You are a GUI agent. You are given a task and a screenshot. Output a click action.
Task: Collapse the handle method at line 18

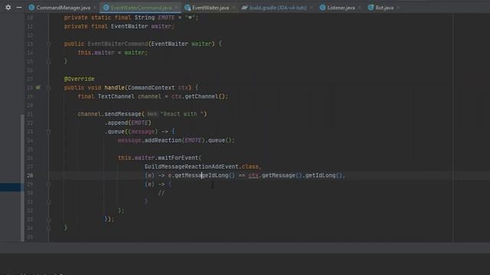coord(48,88)
